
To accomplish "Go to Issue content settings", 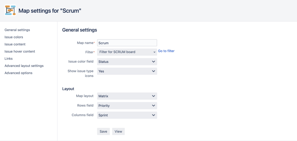I will click(x=15, y=44).
